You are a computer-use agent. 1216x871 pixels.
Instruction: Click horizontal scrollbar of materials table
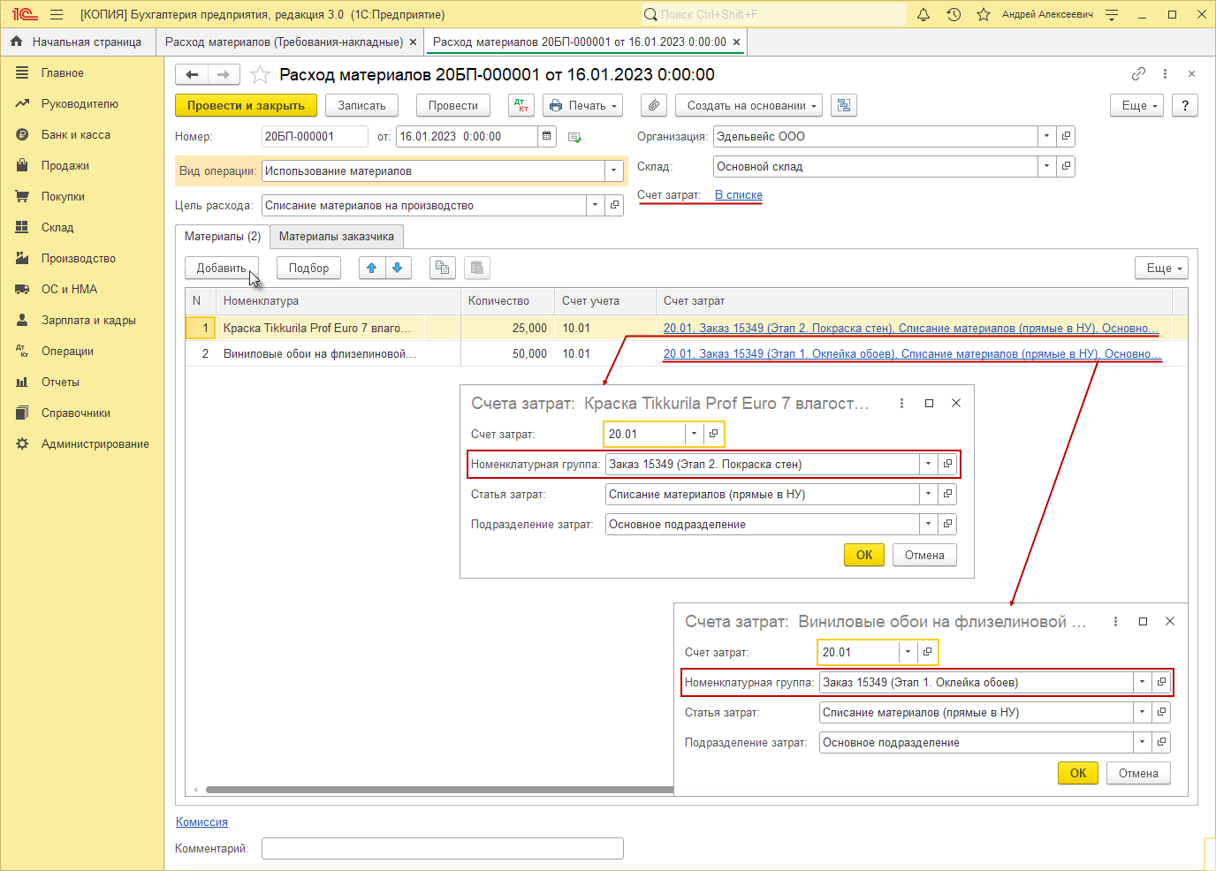point(440,790)
